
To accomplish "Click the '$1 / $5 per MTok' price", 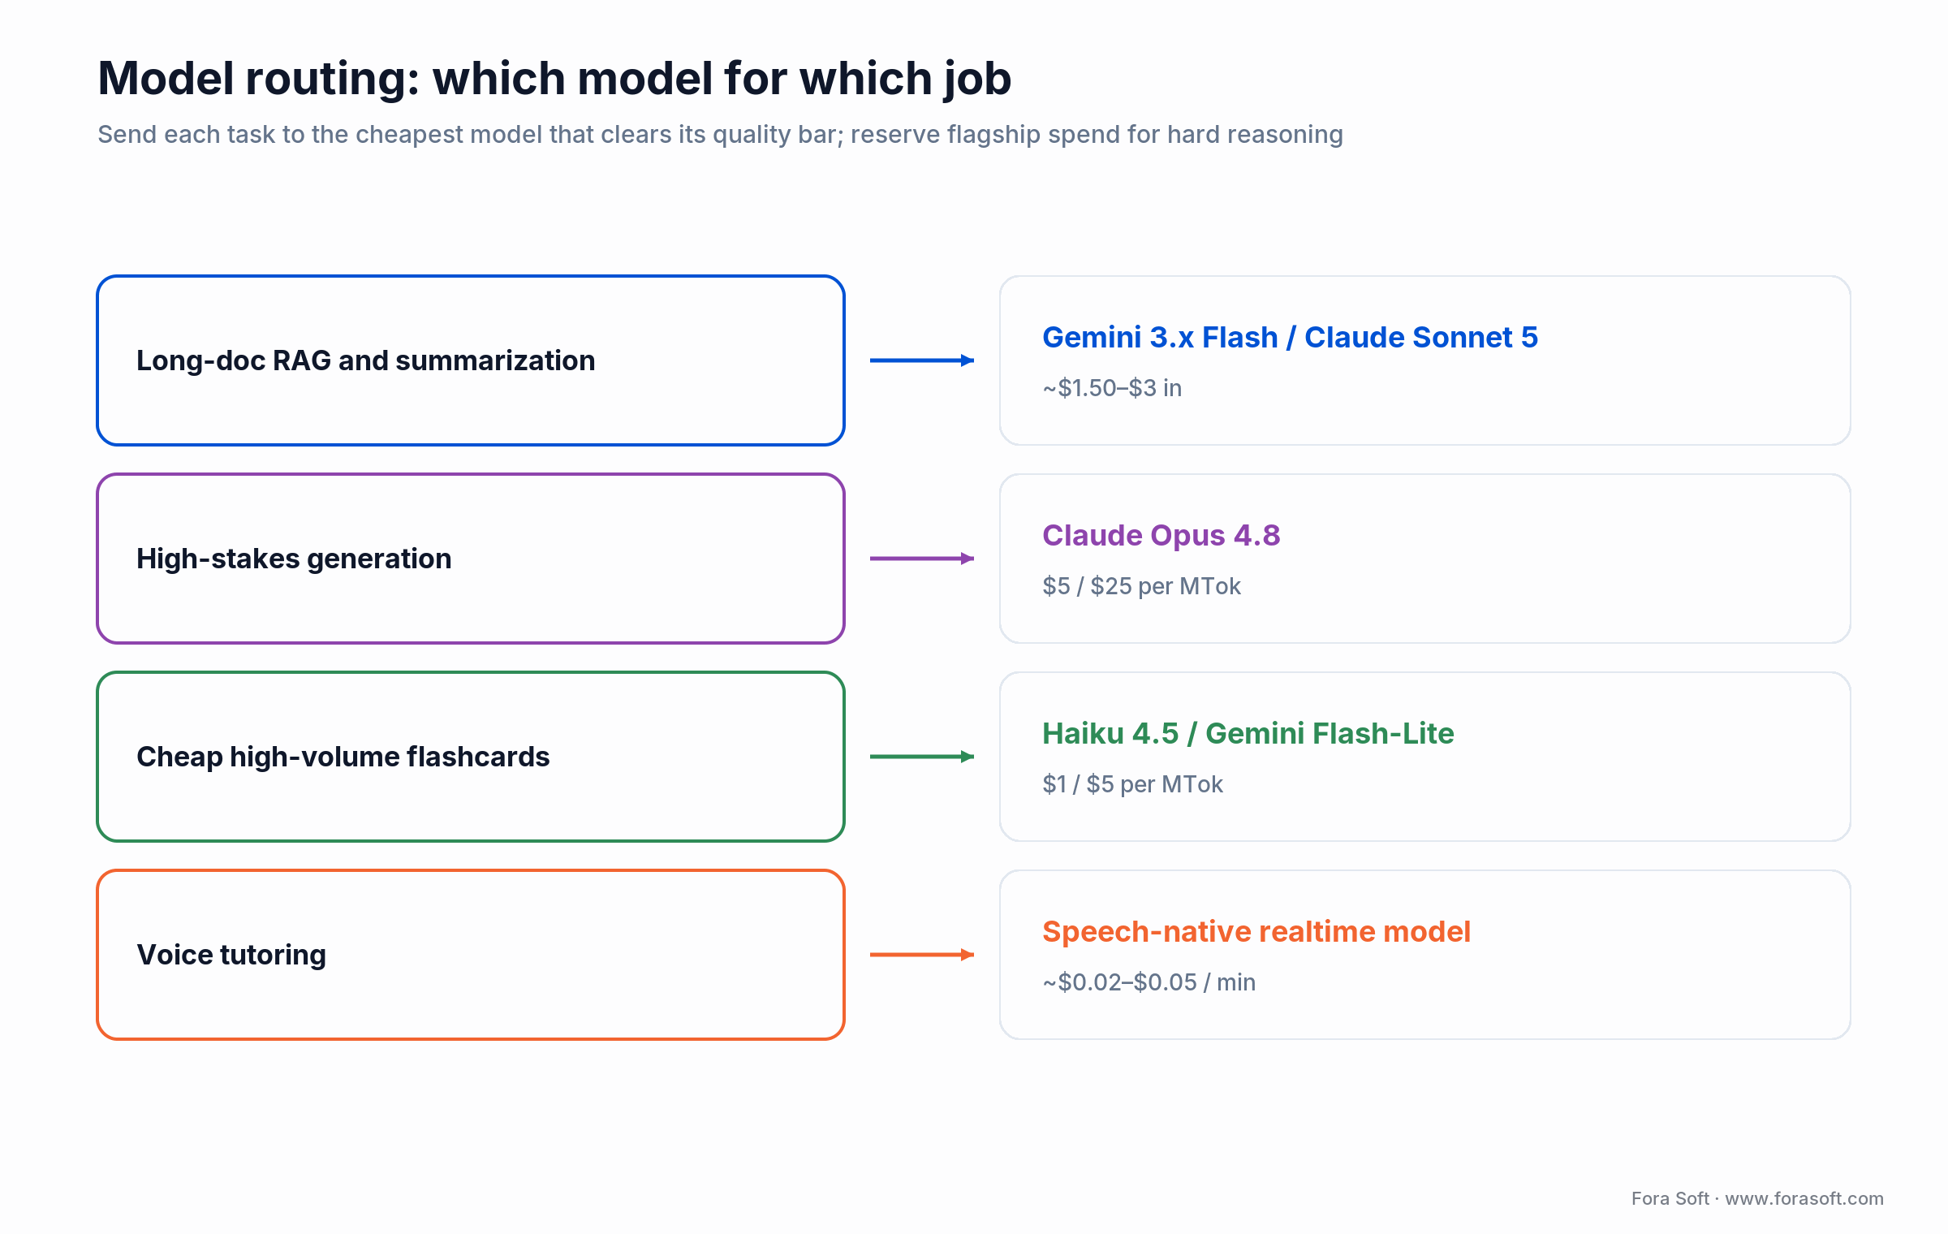I will pos(1132,784).
